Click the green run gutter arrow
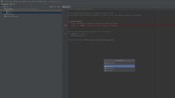175x98 pixels. 65,34
